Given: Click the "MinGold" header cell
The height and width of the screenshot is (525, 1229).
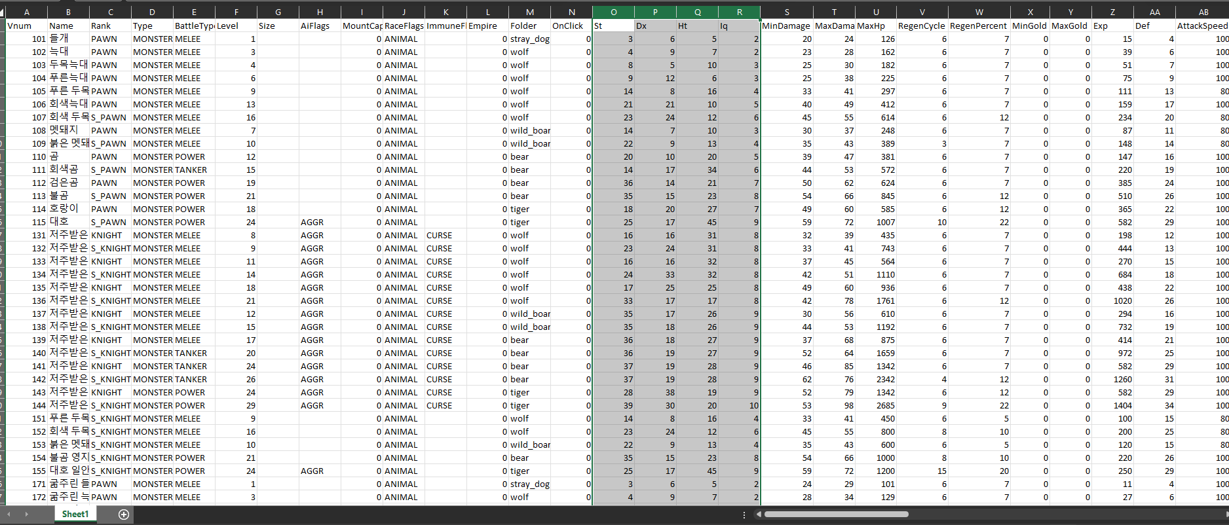Looking at the screenshot, I should 1030,26.
